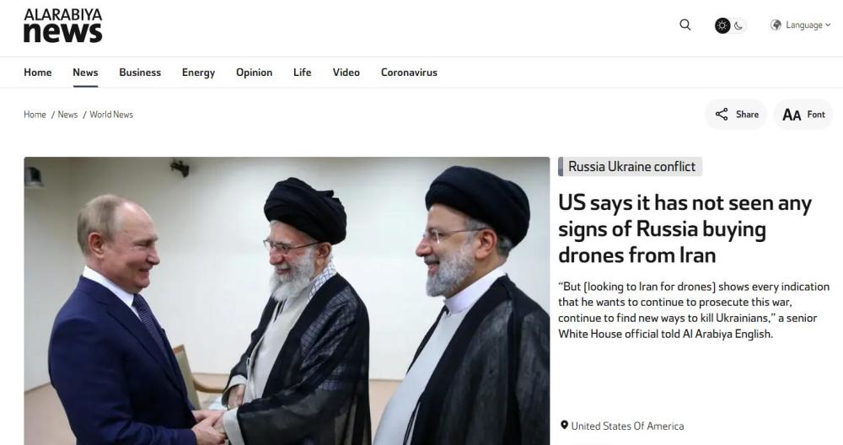Select the News navigation tab
Screen dimensions: 843x445
tap(85, 72)
